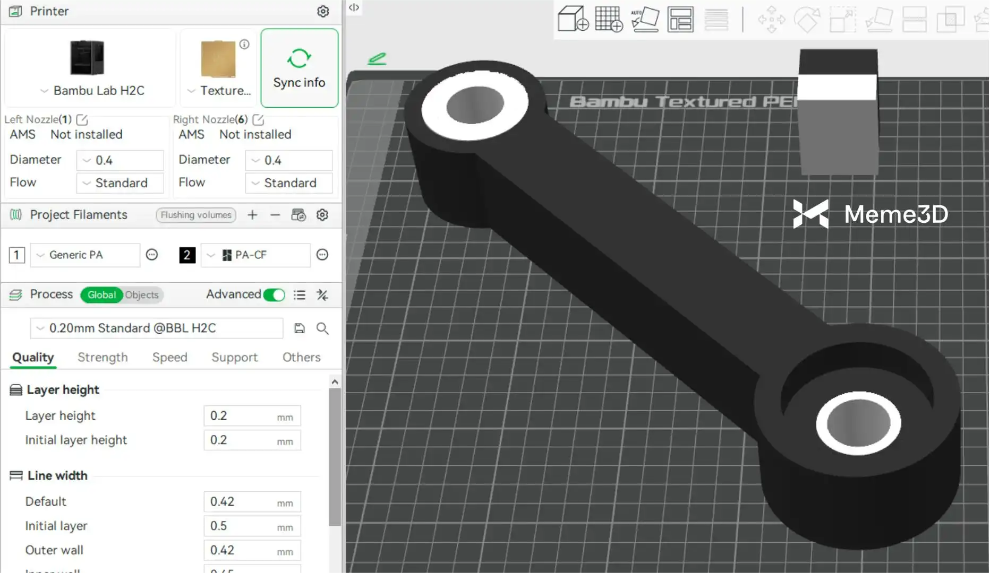Select the Global process scope
The width and height of the screenshot is (990, 573).
101,295
